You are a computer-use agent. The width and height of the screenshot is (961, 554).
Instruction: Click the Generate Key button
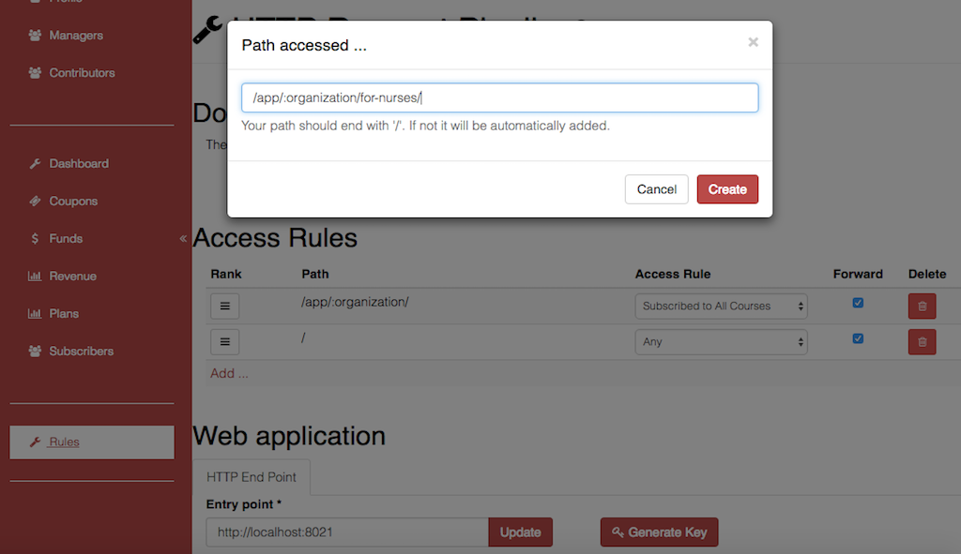[659, 532]
